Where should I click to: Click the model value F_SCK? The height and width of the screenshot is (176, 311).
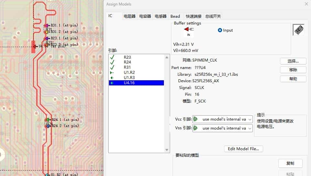200,101
